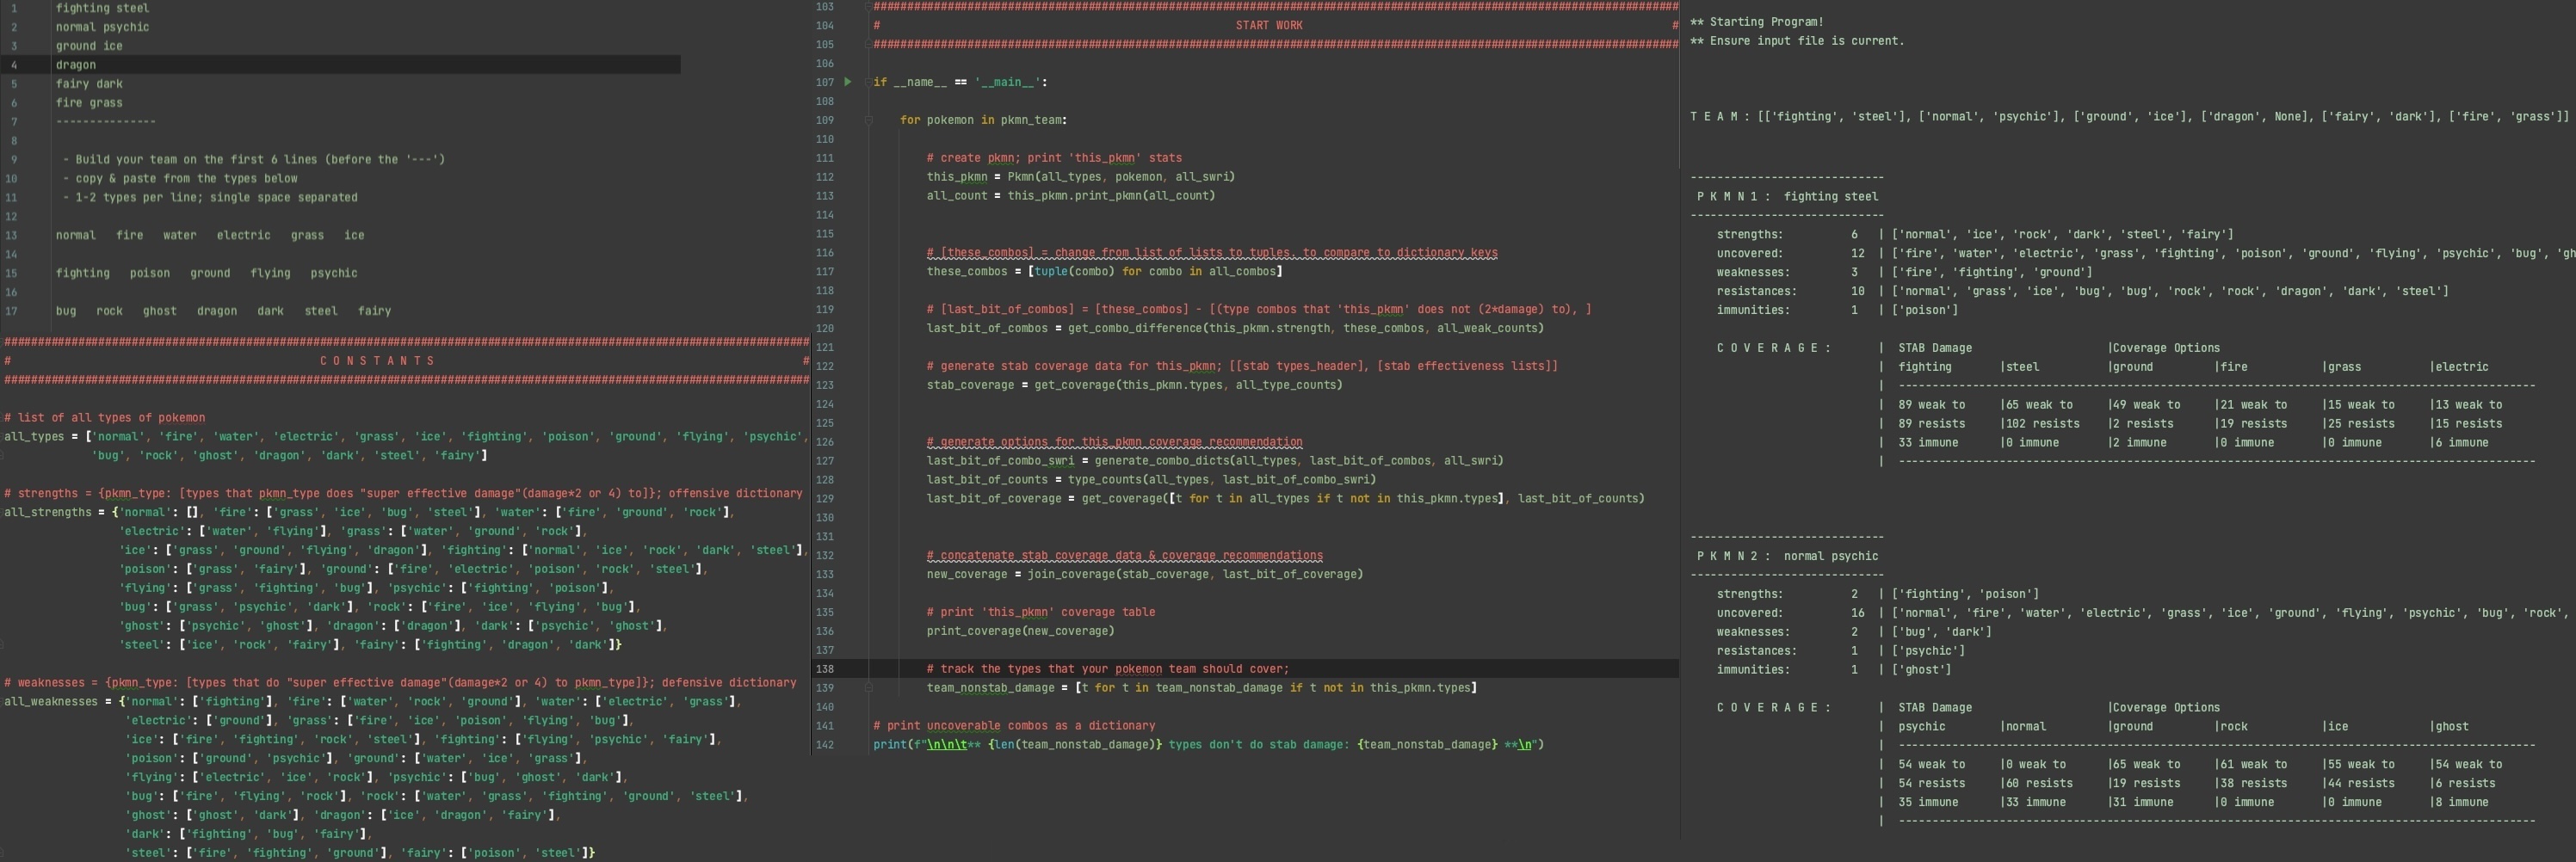Click the print_coverage(new_coverage) call

[1019, 631]
